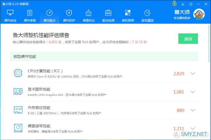Click the Core i5-8265U description text
The height and width of the screenshot is (140, 211).
pos(75,76)
